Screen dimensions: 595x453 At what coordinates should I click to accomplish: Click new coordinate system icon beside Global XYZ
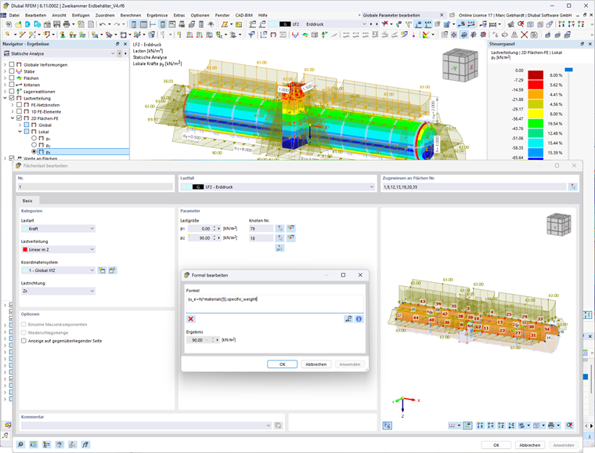click(102, 270)
